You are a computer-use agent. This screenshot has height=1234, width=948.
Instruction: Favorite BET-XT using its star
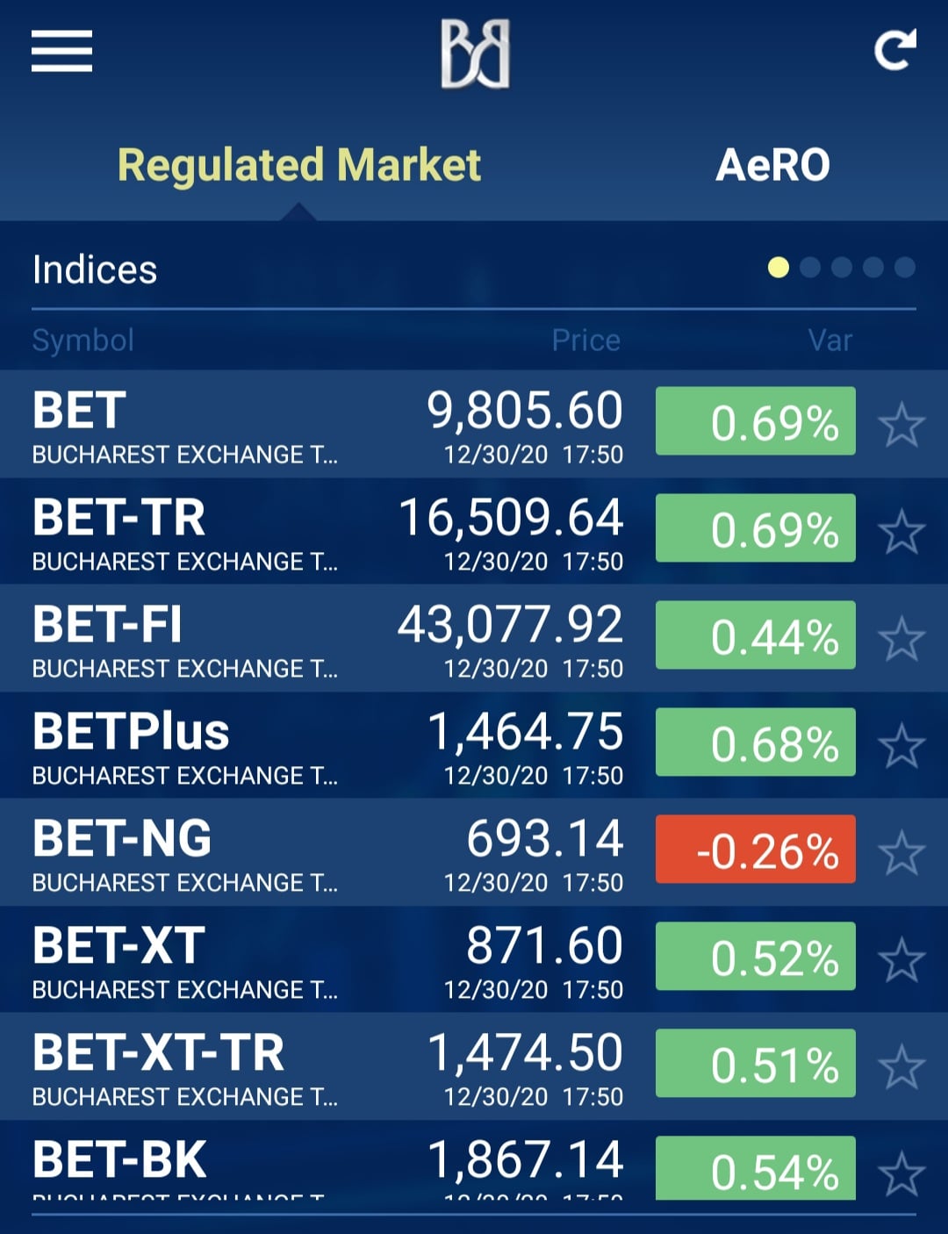coord(901,960)
